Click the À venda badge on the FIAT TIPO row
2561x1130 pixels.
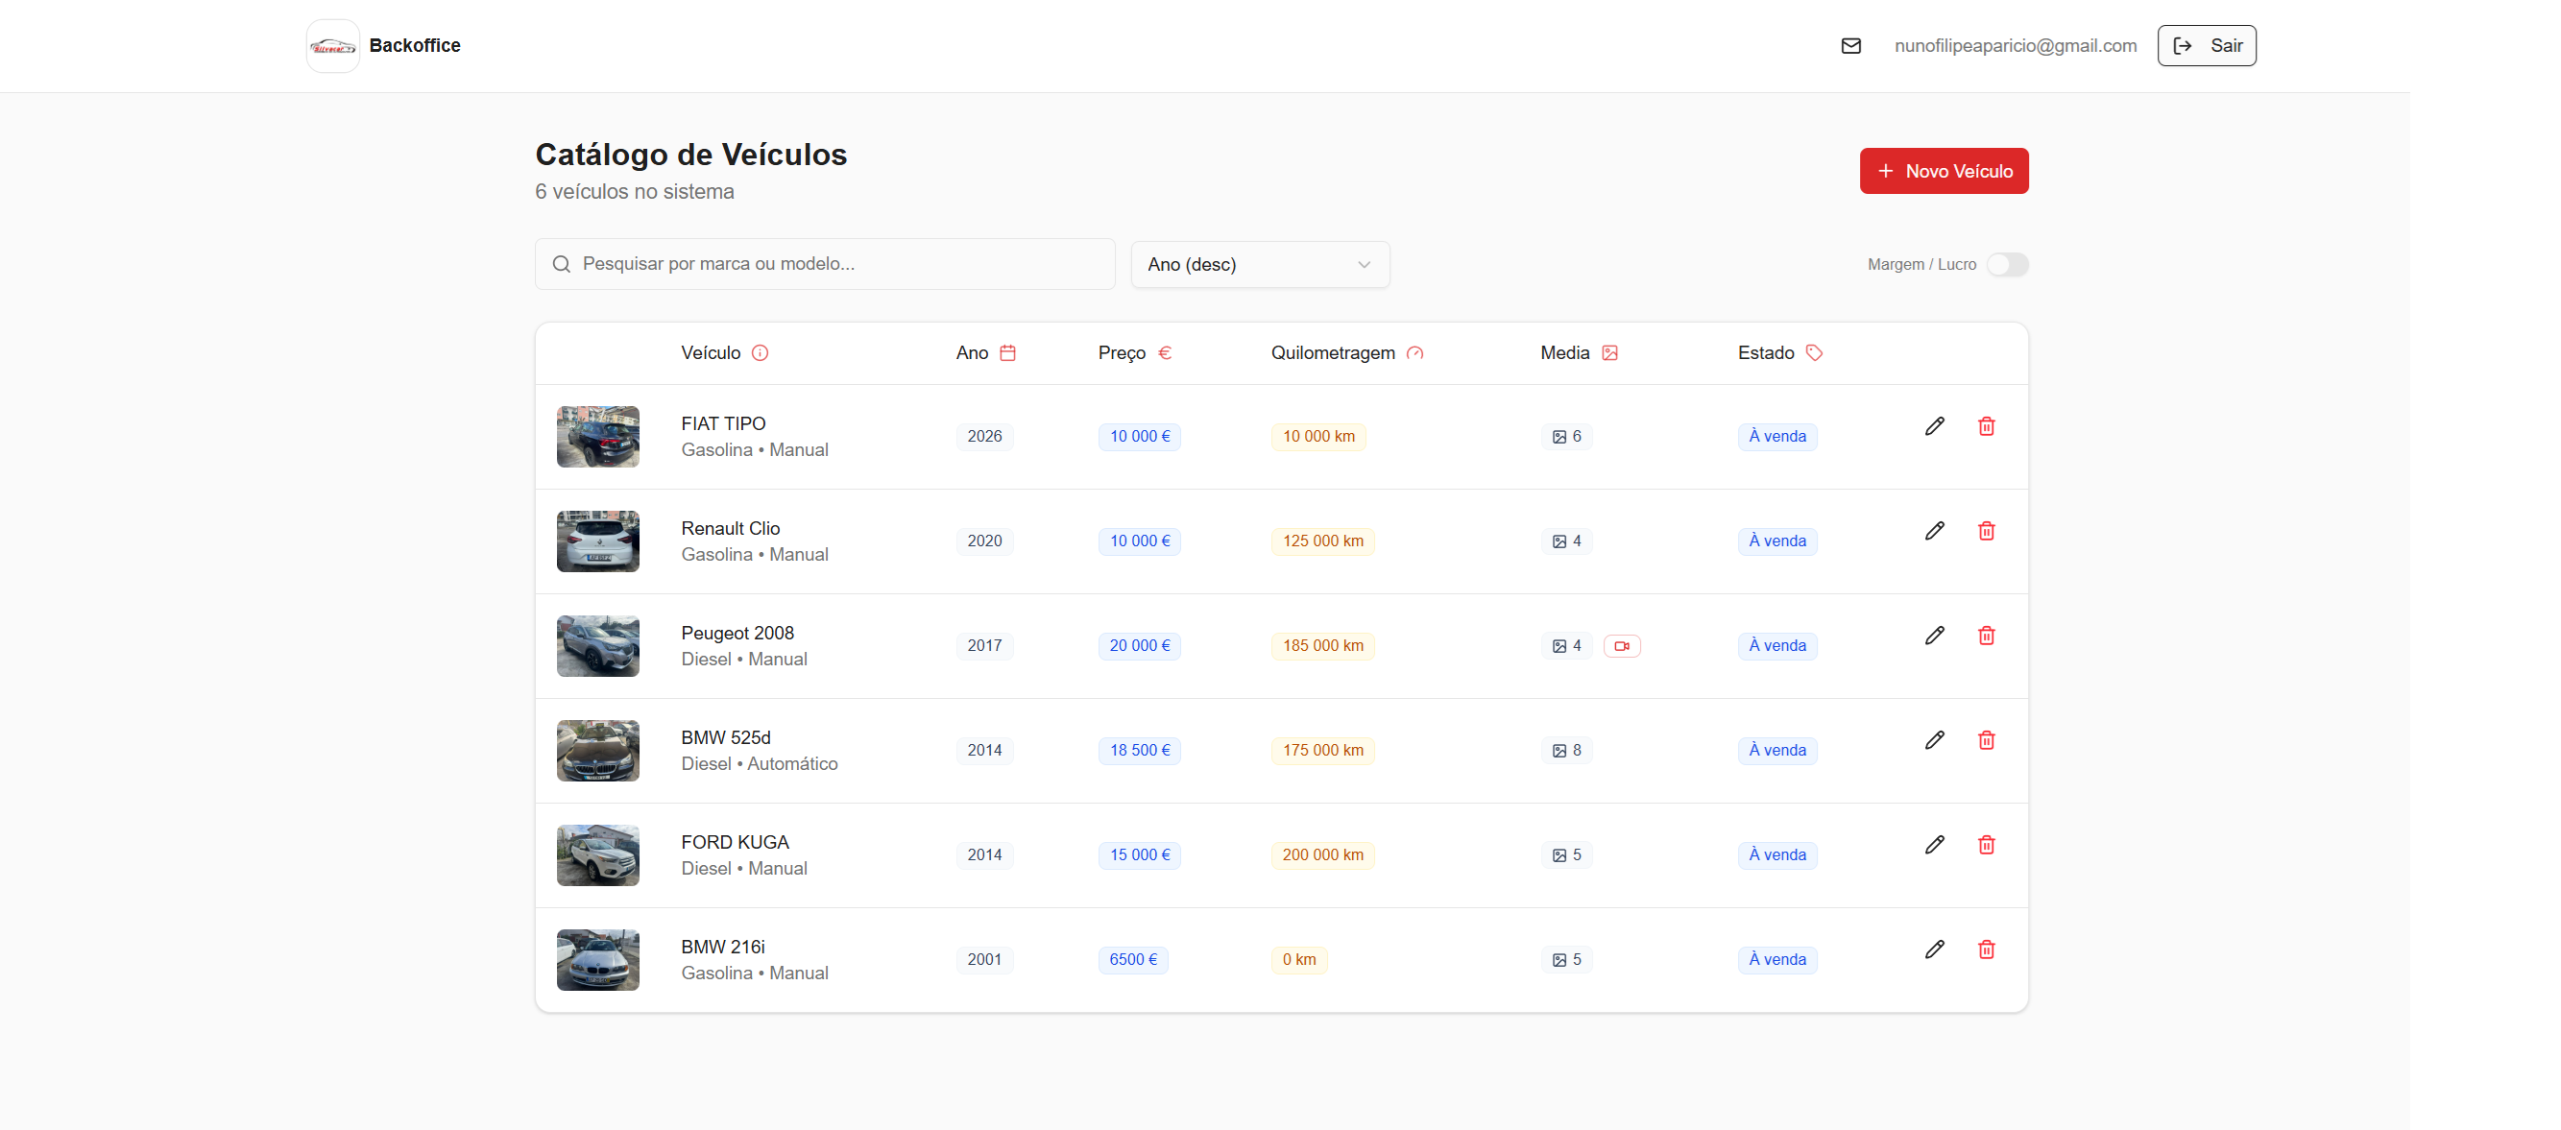click(x=1776, y=435)
